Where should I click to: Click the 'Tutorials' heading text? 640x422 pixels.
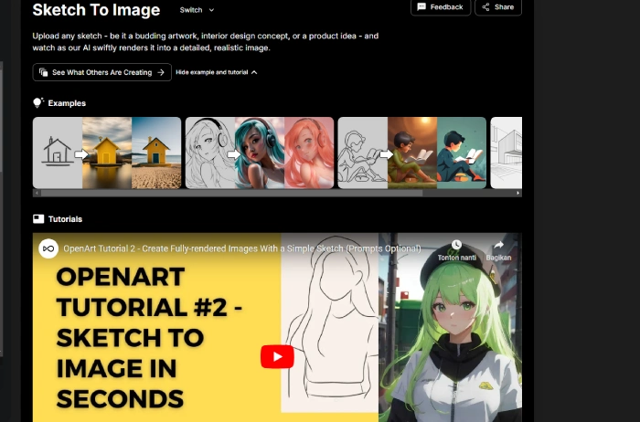click(65, 219)
